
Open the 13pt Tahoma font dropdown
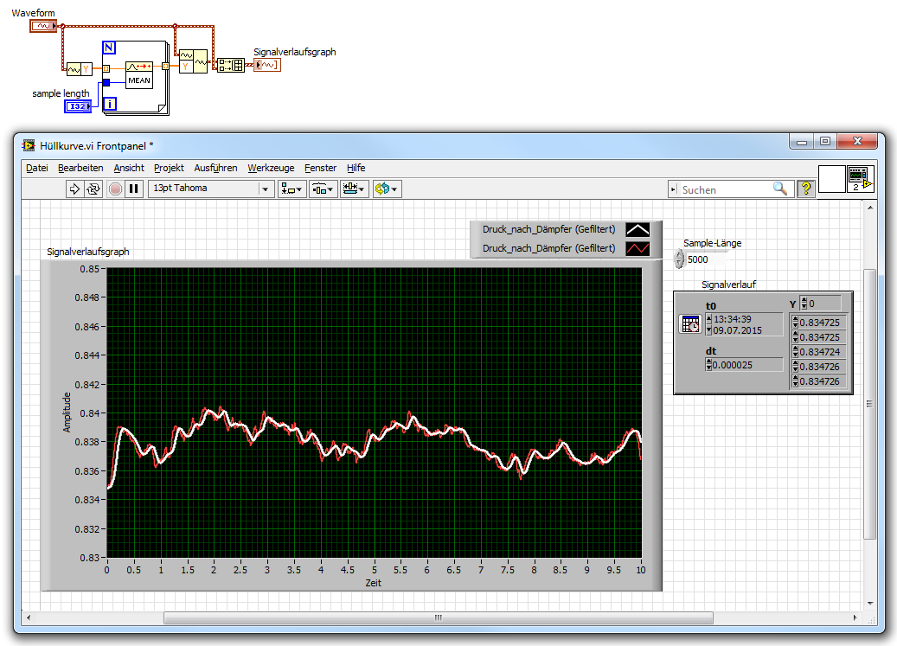point(210,189)
